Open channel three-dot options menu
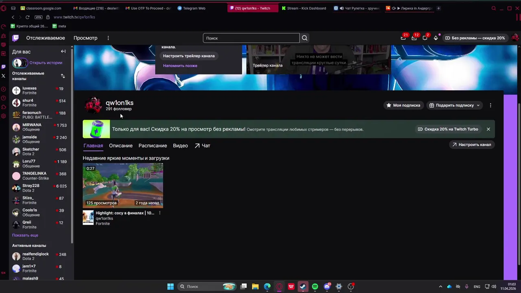This screenshot has height=293, width=521. (490, 105)
